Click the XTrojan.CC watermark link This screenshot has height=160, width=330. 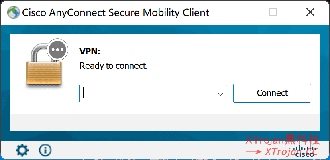pos(291,152)
